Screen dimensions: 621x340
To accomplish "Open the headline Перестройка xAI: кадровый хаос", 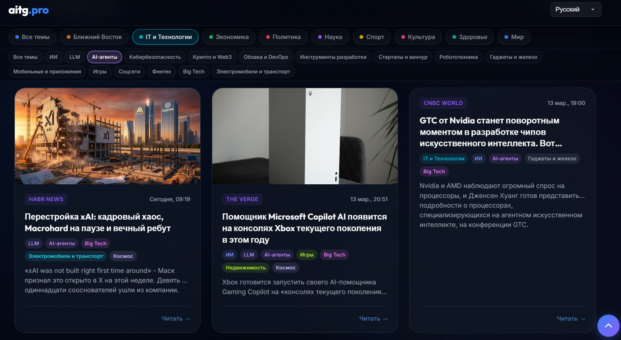I will click(x=98, y=222).
